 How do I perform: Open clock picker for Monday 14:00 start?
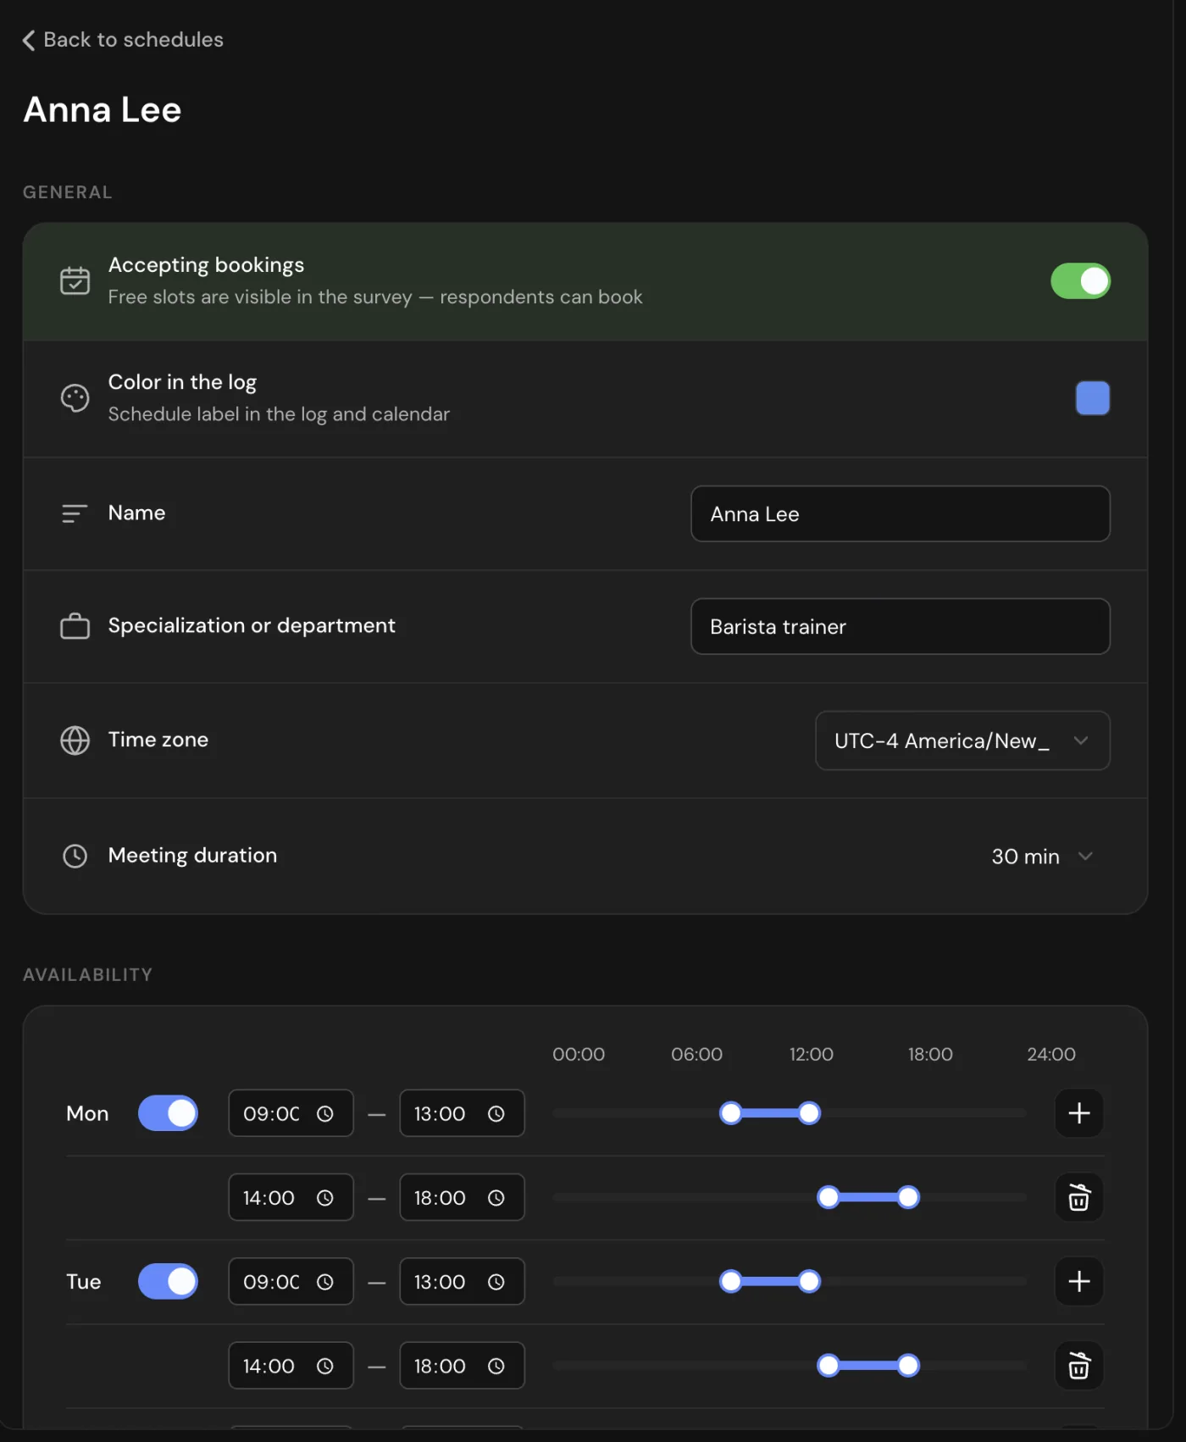(x=325, y=1198)
